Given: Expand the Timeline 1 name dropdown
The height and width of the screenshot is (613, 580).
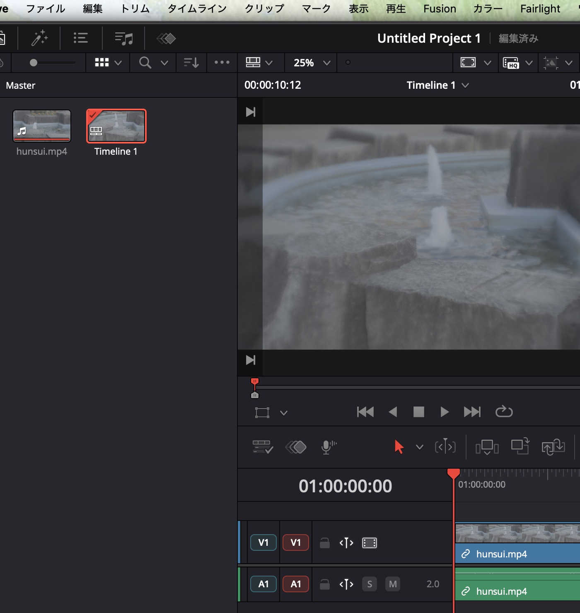Looking at the screenshot, I should (465, 85).
